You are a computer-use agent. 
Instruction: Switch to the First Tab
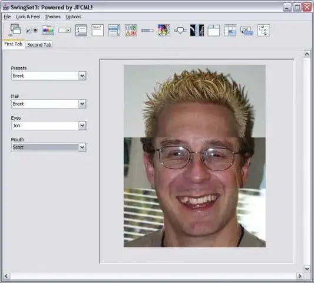(13, 44)
